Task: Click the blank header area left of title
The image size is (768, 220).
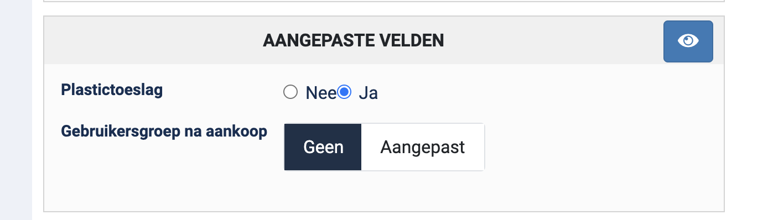Action: (153, 40)
